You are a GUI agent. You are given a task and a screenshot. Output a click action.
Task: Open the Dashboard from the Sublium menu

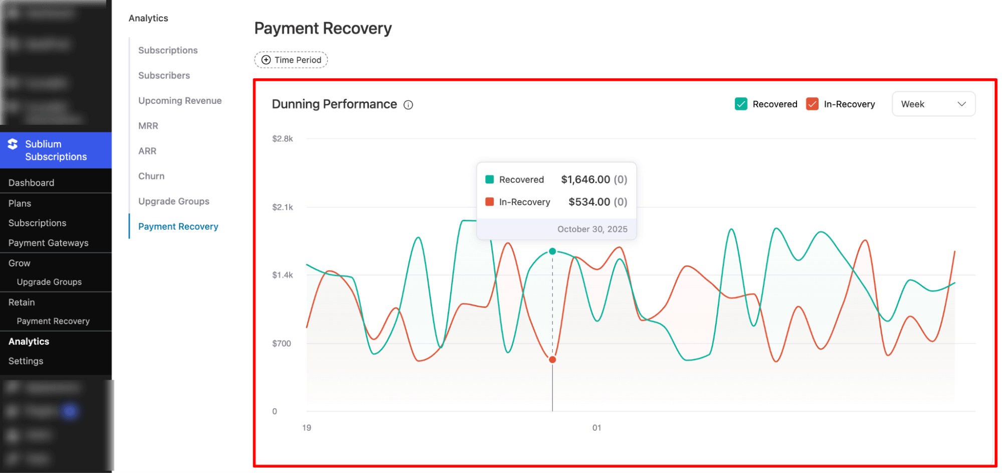(31, 182)
